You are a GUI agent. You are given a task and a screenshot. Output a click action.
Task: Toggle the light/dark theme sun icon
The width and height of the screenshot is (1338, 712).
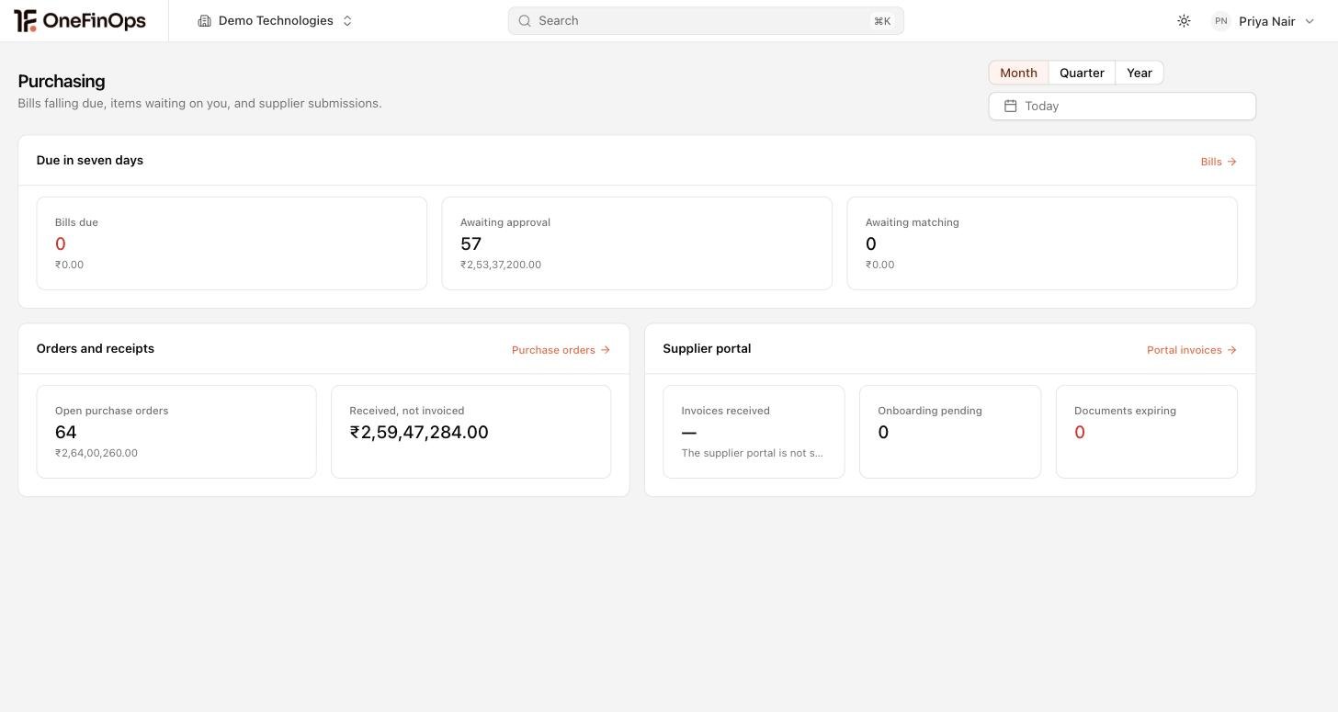1184,21
